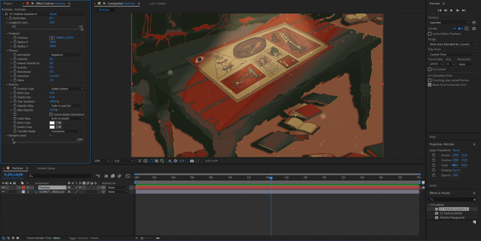The width and height of the screenshot is (481, 241).
Task: Click the Radius X value 240.0
Action: point(53,42)
